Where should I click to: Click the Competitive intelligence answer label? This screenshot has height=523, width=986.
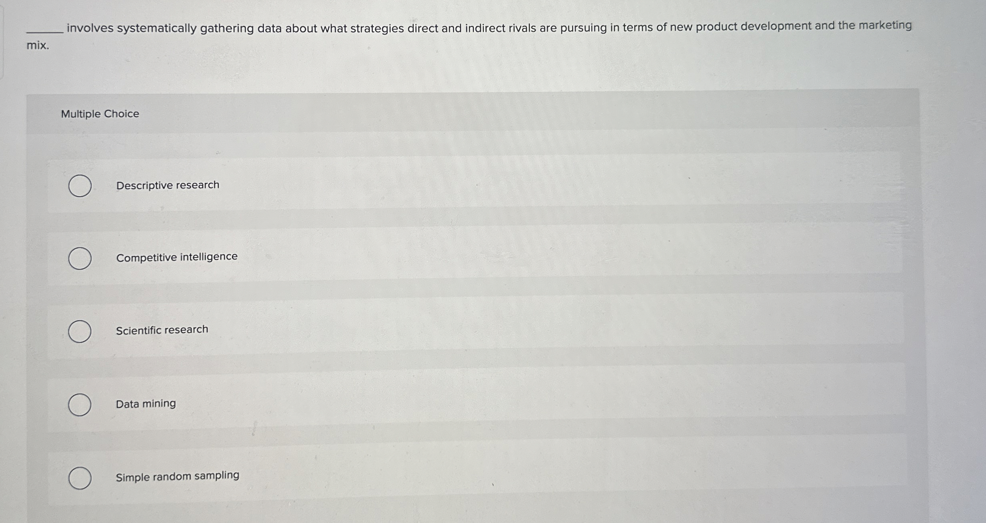click(176, 257)
